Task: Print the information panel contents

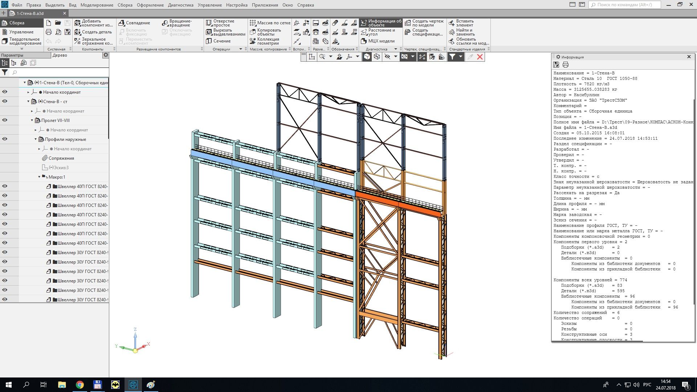Action: pos(566,65)
